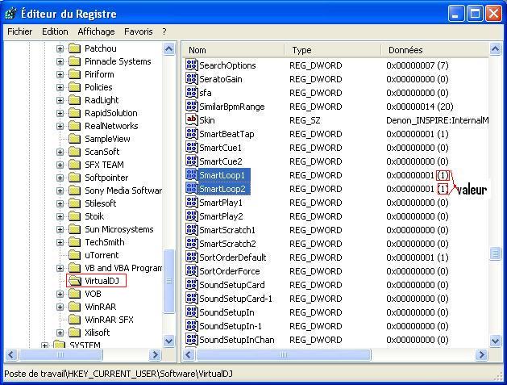Click the DWORD icon beside SmartScratch2

191,244
